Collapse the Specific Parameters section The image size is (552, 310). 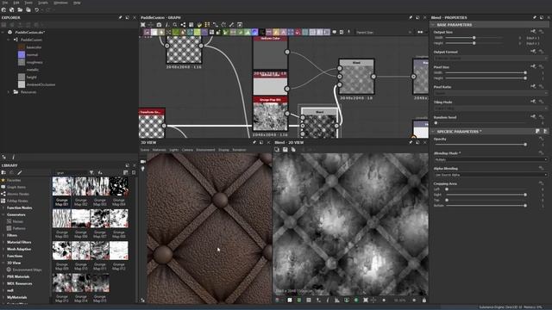(x=433, y=132)
